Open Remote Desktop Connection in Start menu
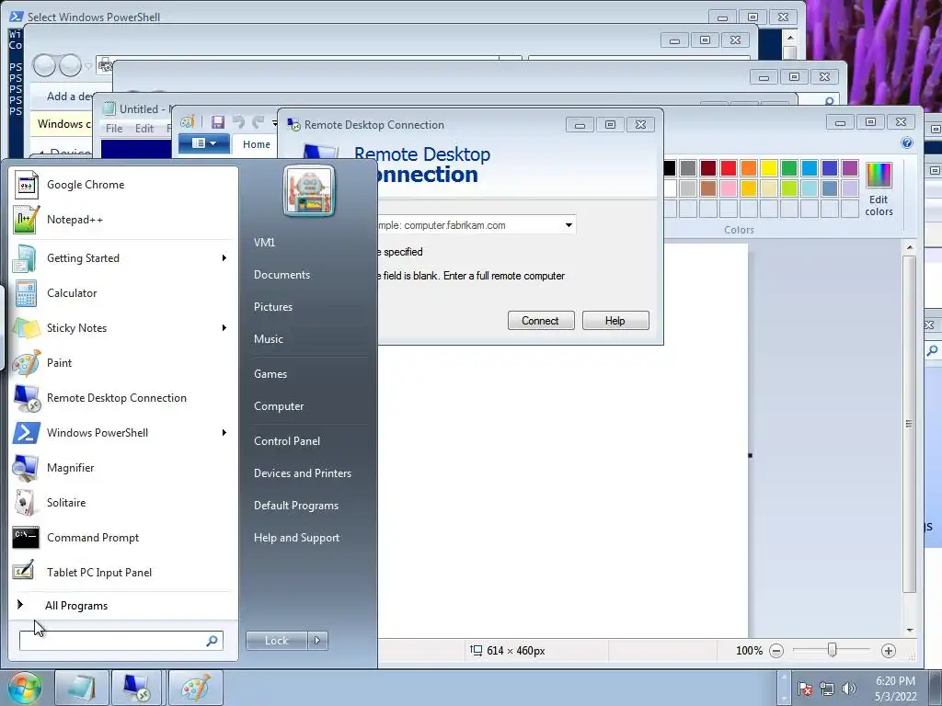Image resolution: width=942 pixels, height=706 pixels. [x=124, y=397]
